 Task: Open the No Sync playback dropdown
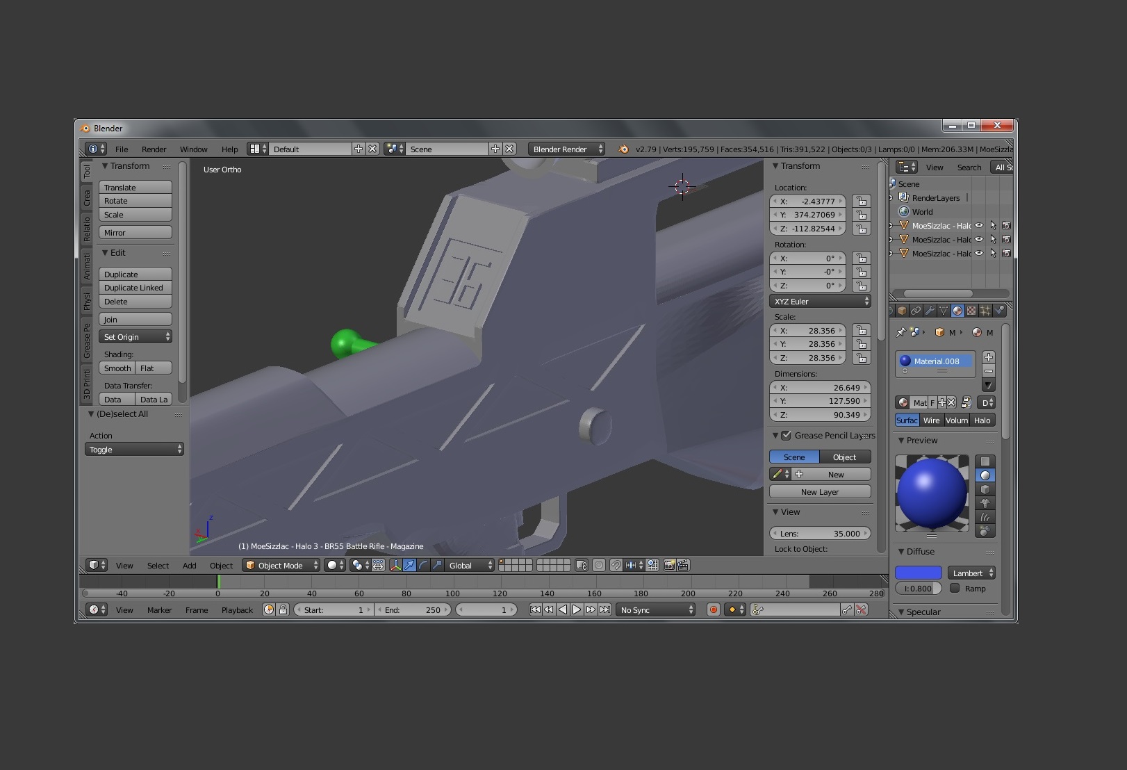pyautogui.click(x=657, y=609)
